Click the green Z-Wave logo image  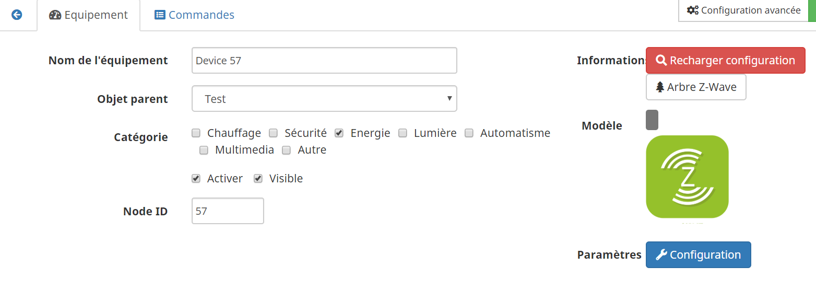(687, 177)
